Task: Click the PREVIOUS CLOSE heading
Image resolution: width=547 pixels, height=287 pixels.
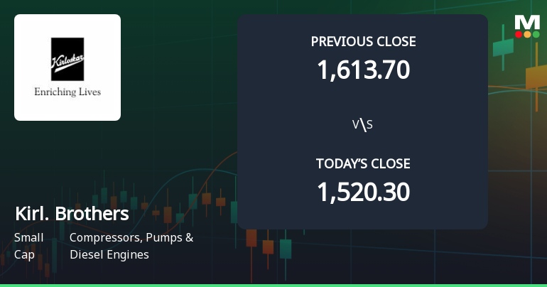Action: point(363,41)
